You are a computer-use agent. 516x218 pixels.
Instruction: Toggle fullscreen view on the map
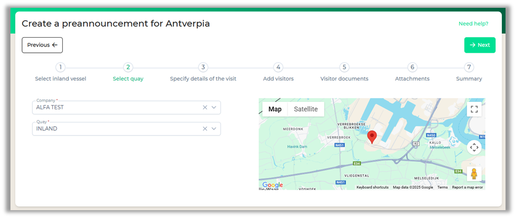(x=474, y=109)
